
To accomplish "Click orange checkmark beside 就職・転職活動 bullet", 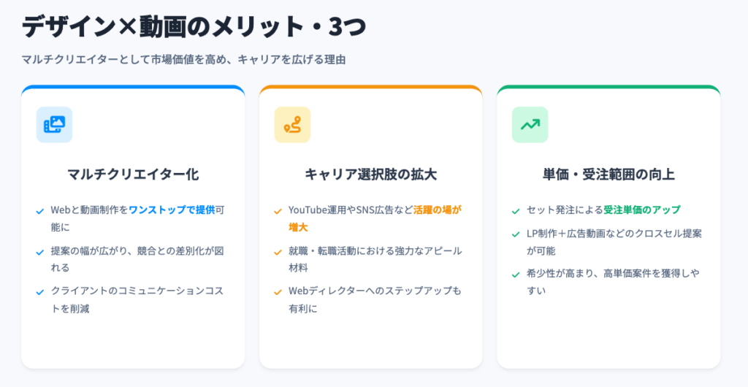I will click(x=278, y=252).
